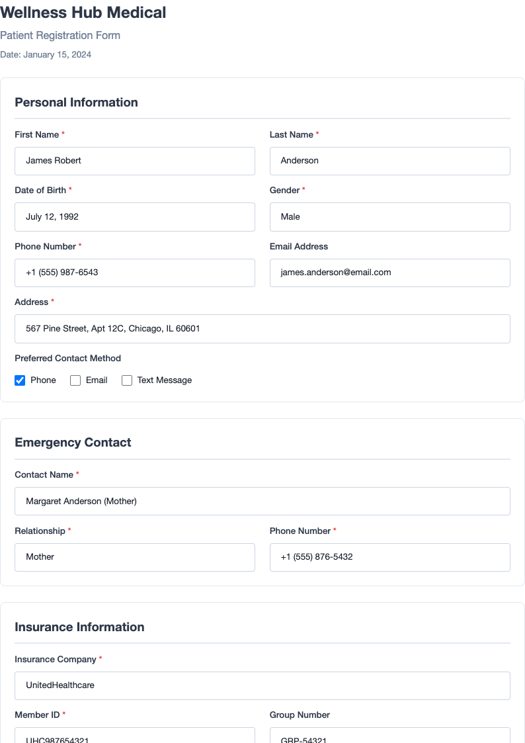Viewport: 525px width, 743px height.
Task: Click the Insurance Information section heading
Action: pyautogui.click(x=79, y=627)
